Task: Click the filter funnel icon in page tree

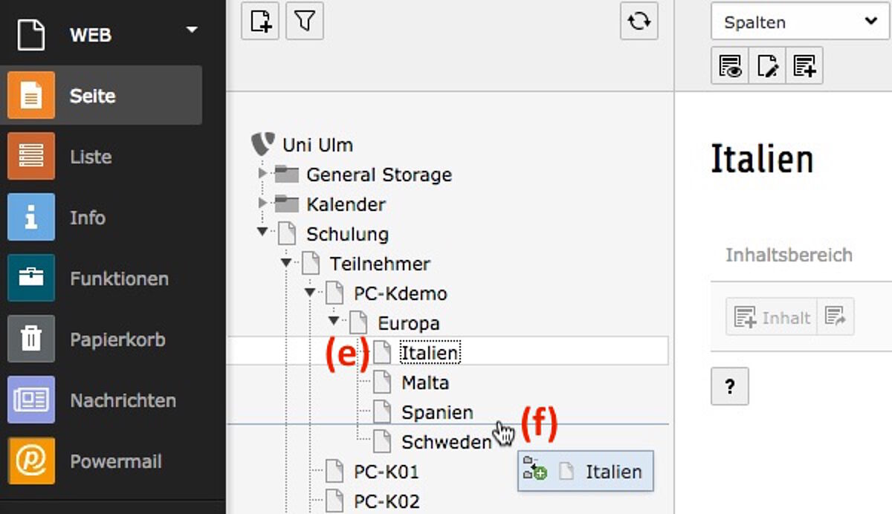Action: tap(305, 21)
